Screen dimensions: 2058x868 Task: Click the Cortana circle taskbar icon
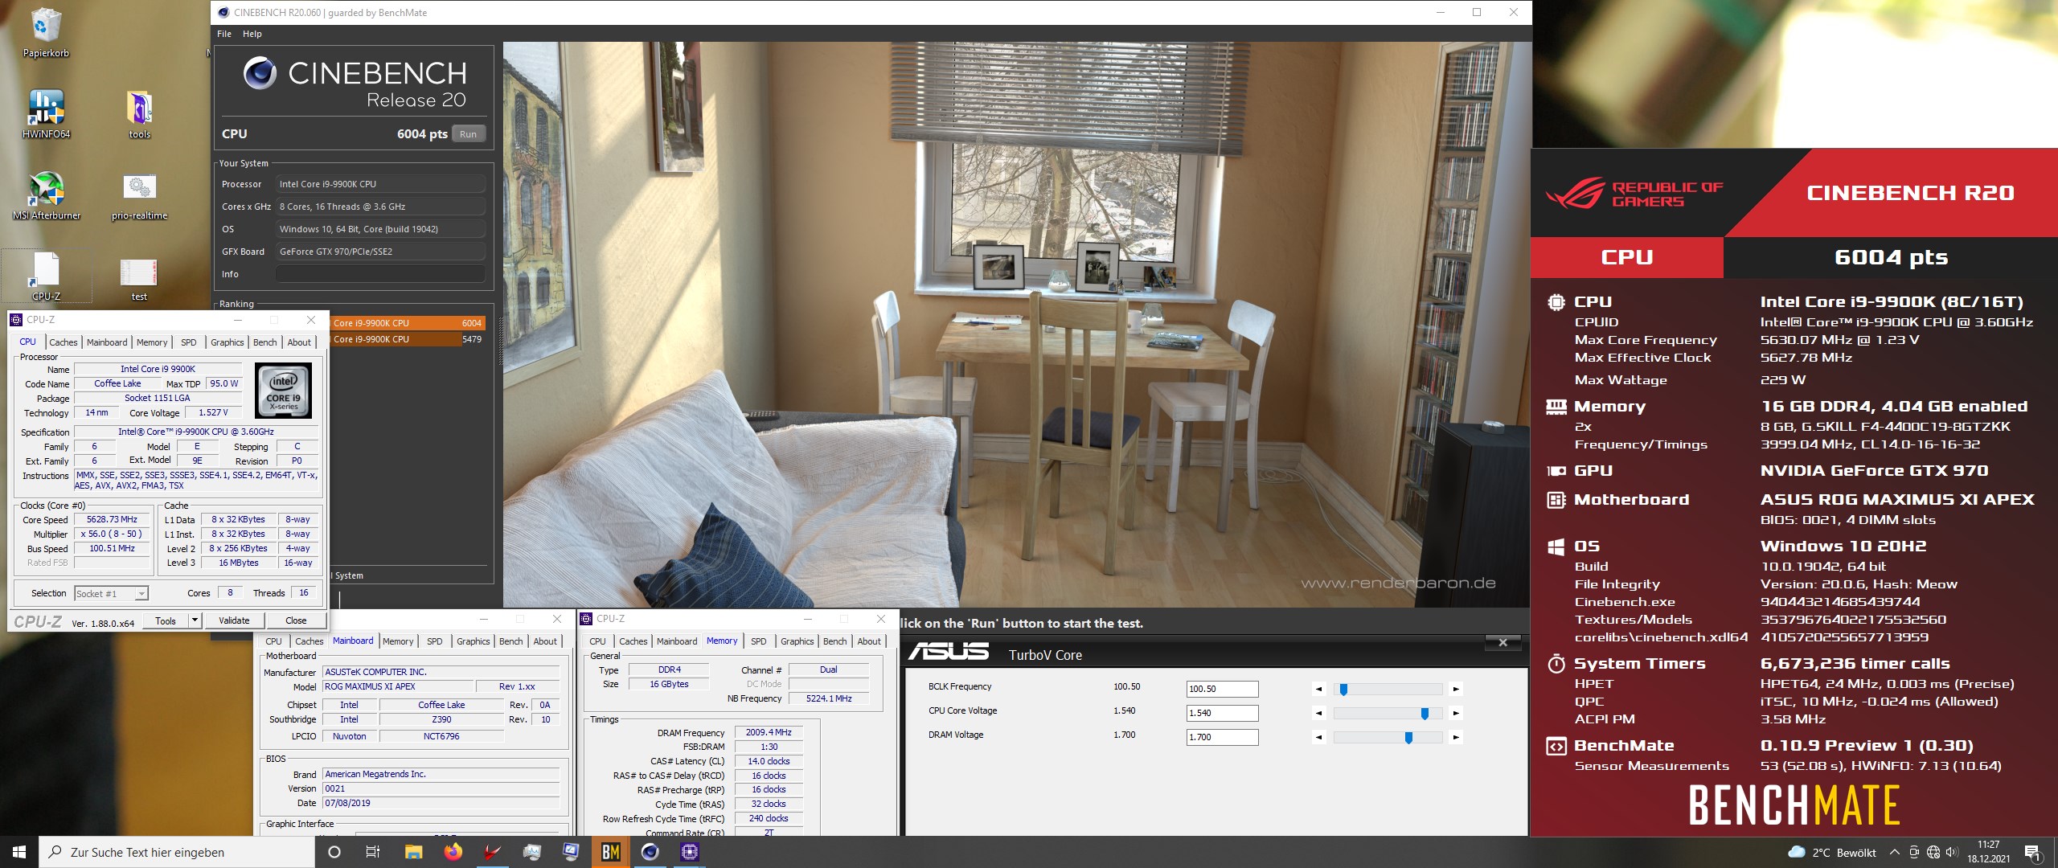(x=334, y=852)
